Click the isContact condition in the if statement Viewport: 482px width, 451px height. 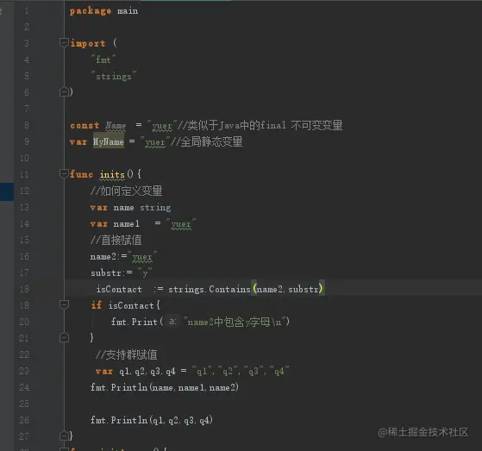click(131, 305)
